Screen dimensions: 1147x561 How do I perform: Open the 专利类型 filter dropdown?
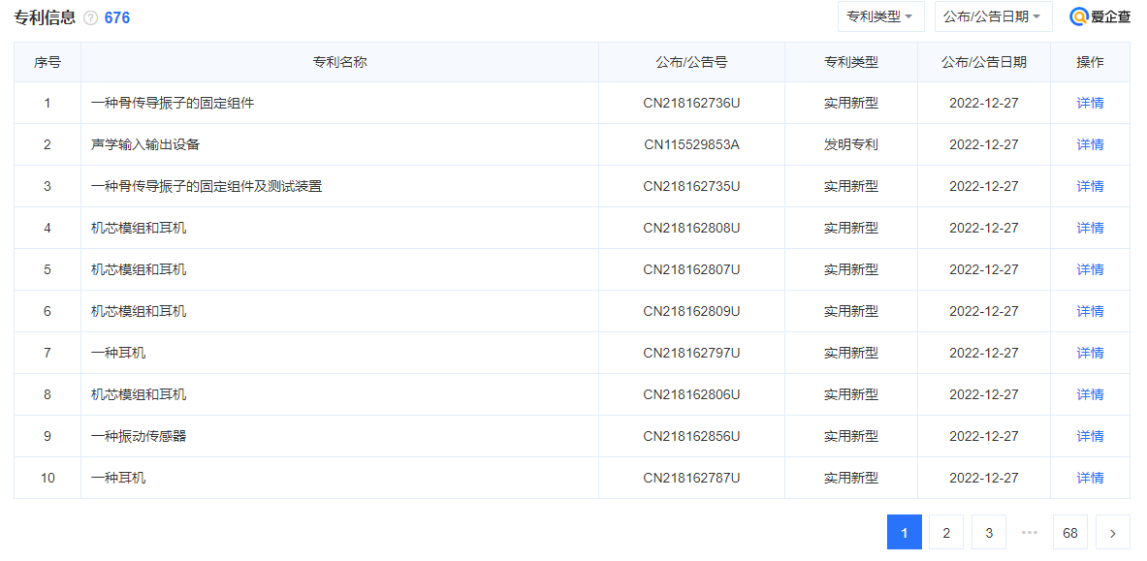880,16
